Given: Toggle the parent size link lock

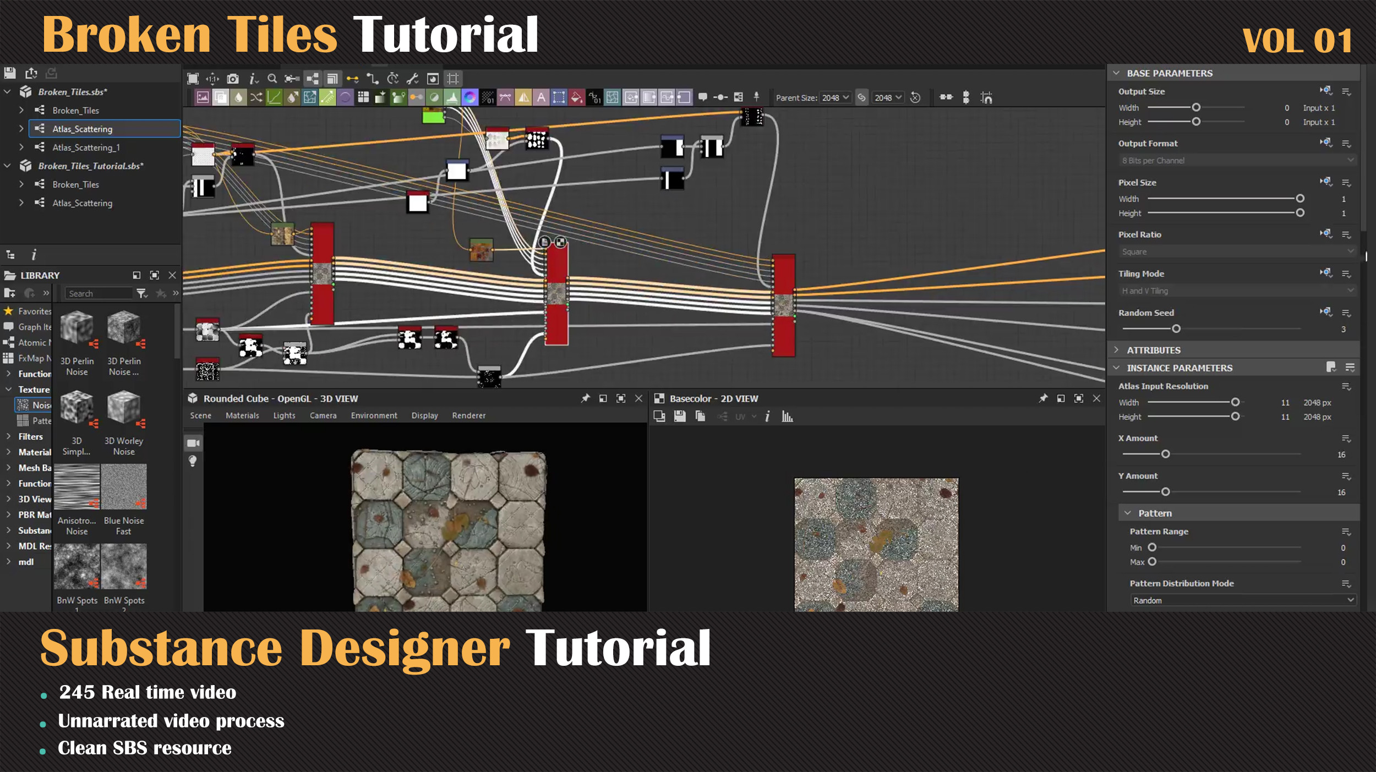Looking at the screenshot, I should coord(861,97).
